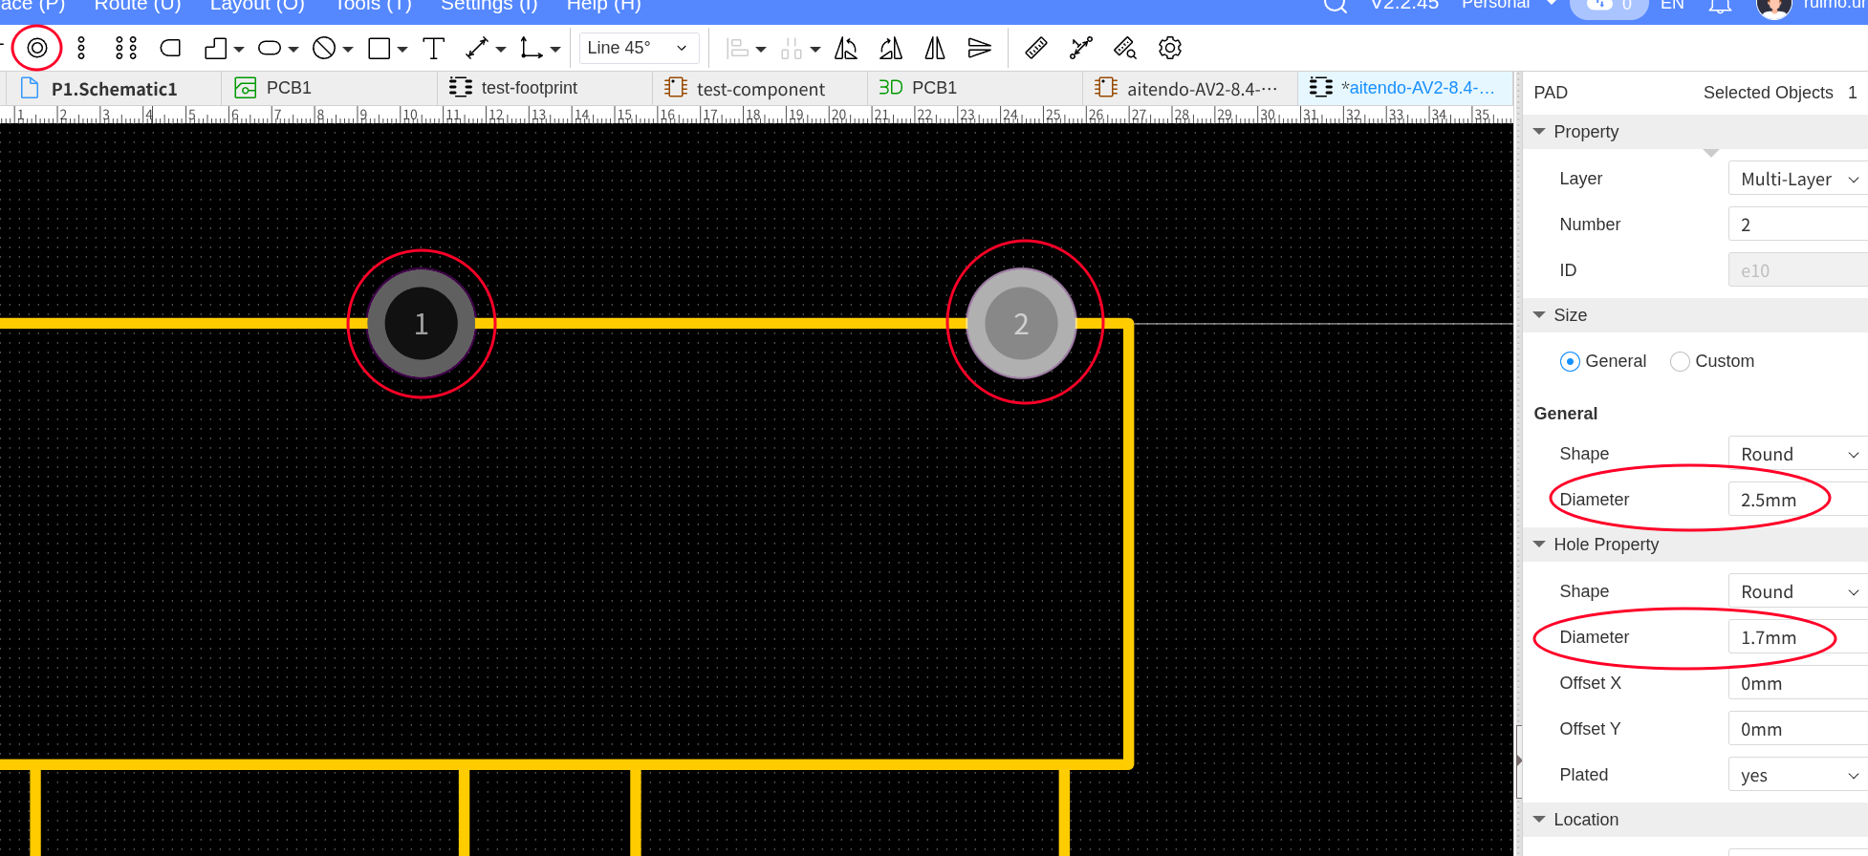Viewport: 1868px width, 856px height.
Task: Select the polygon fill region tool
Action: (216, 48)
